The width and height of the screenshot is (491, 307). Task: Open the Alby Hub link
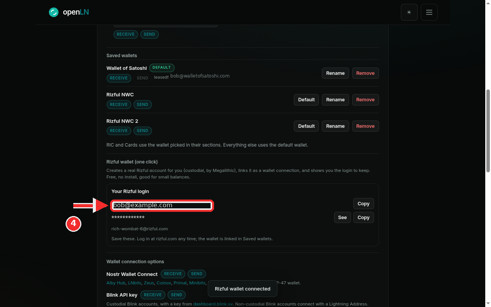pyautogui.click(x=116, y=283)
